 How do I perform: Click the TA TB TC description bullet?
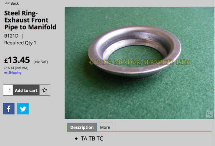pos(92,139)
